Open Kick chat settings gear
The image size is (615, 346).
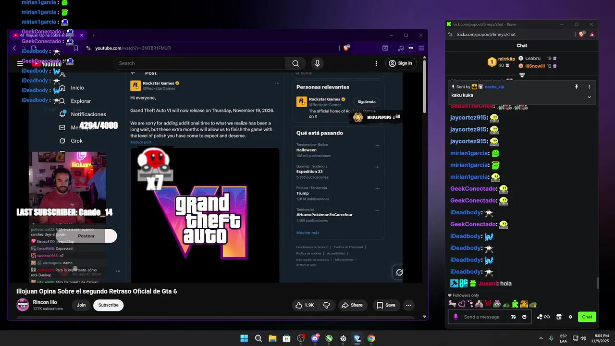pos(570,317)
